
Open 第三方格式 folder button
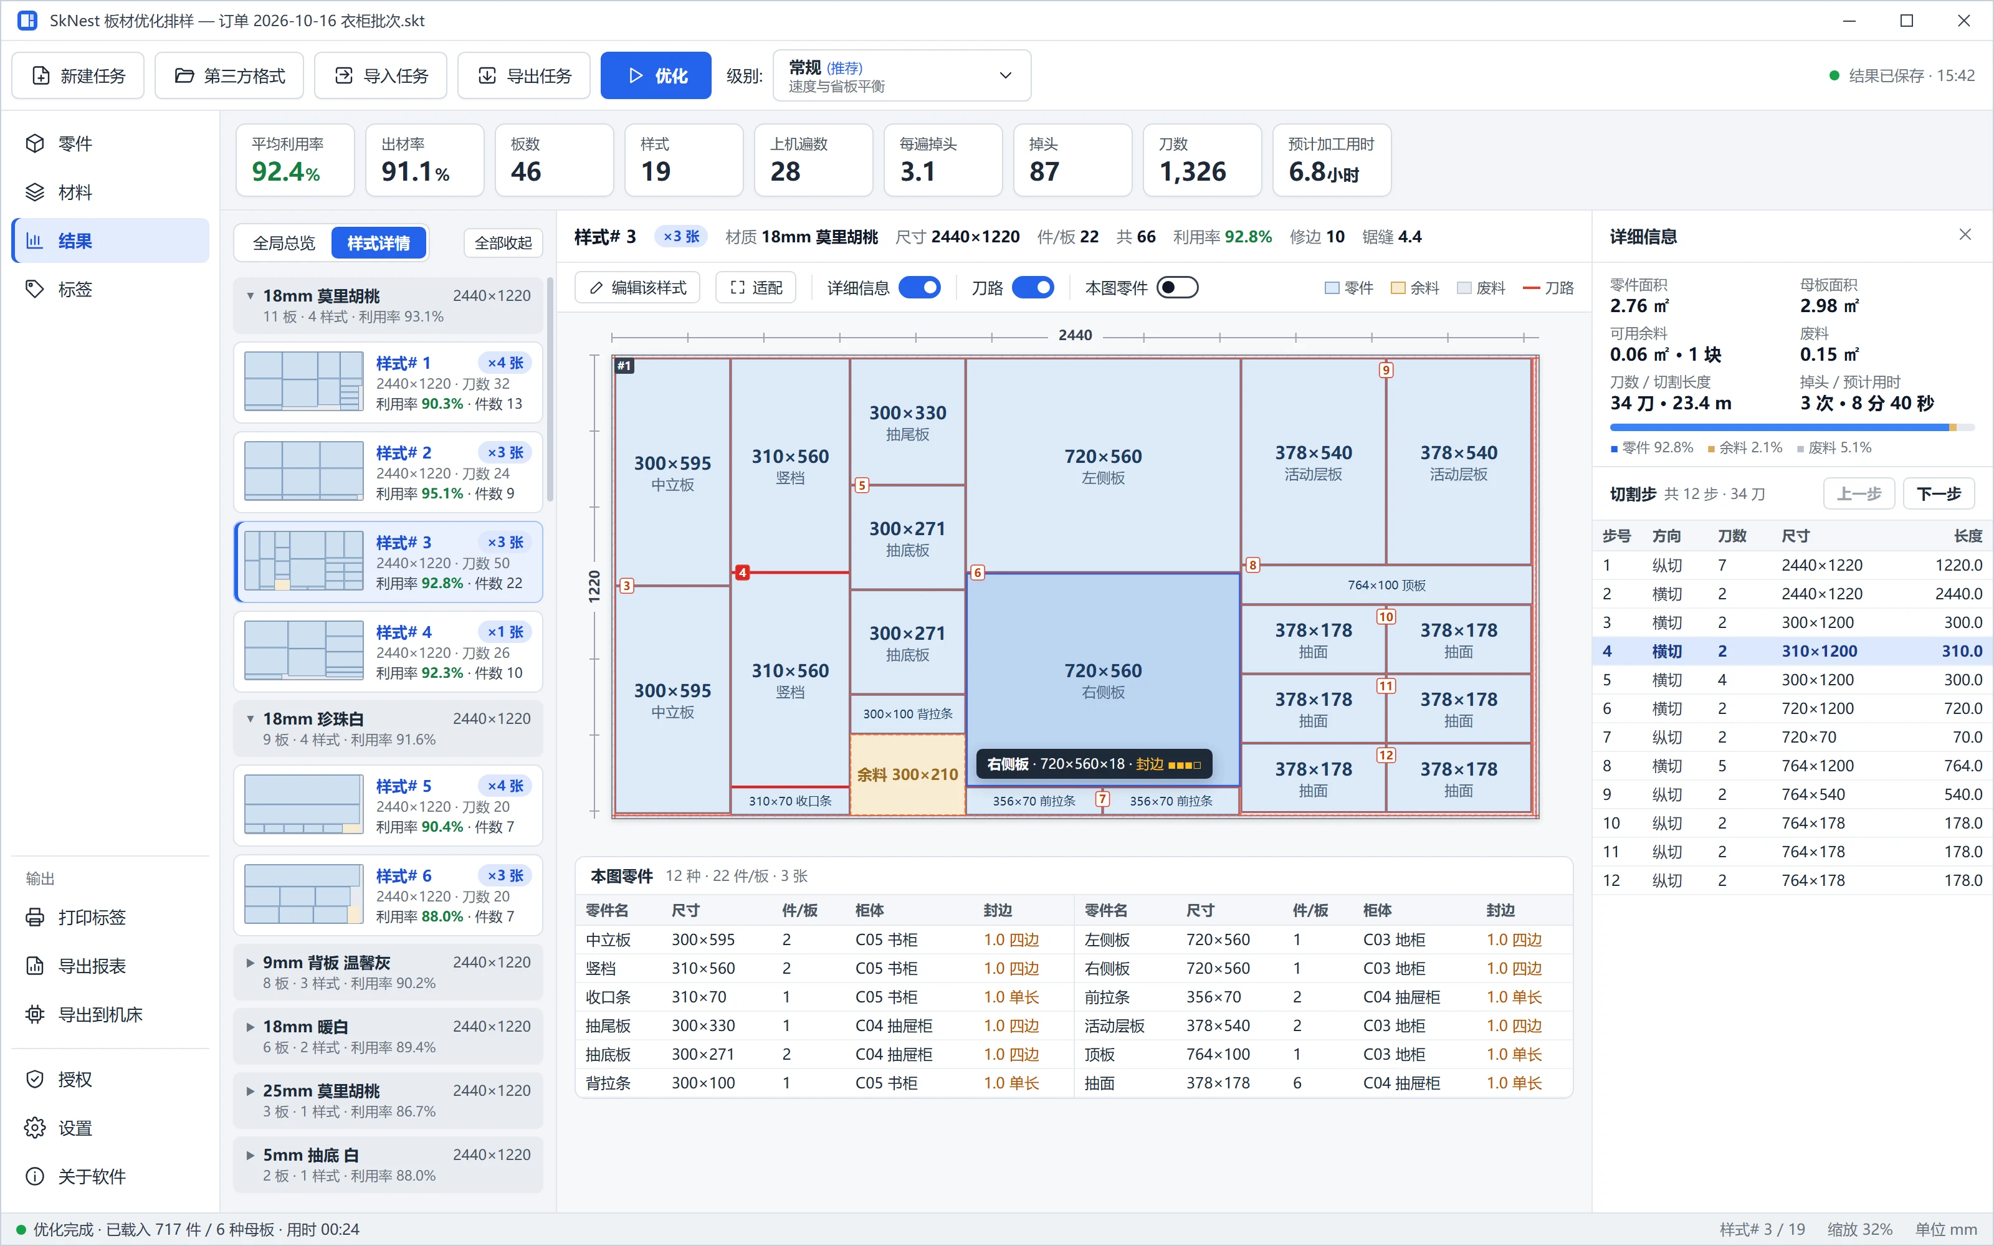point(229,76)
